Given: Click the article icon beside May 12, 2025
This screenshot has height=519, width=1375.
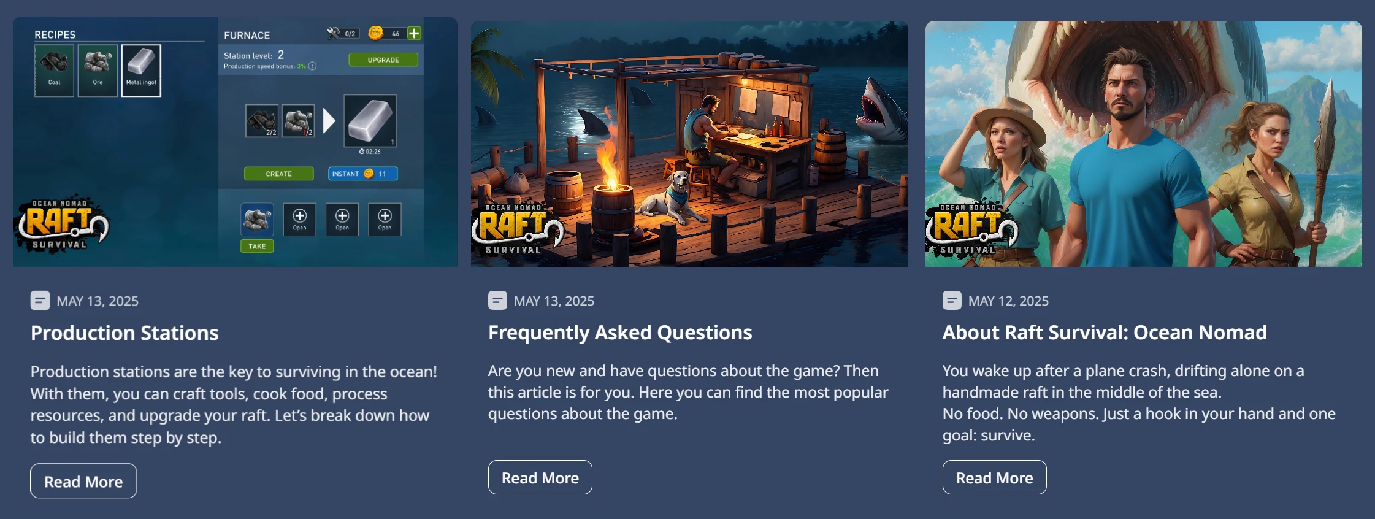Looking at the screenshot, I should 952,301.
